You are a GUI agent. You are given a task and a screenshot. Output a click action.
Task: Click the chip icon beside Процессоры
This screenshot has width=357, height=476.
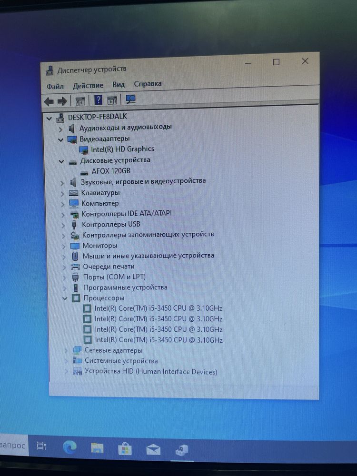(x=76, y=298)
